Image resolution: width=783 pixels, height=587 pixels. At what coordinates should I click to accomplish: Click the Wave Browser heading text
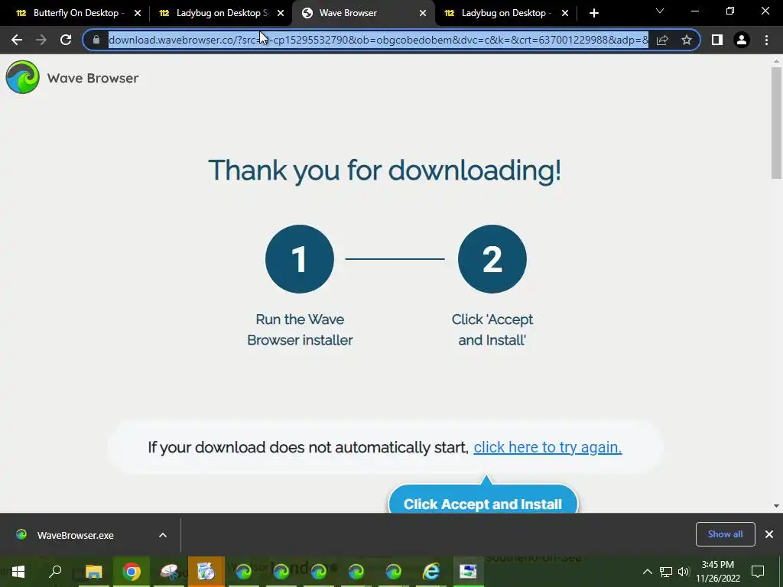(93, 78)
